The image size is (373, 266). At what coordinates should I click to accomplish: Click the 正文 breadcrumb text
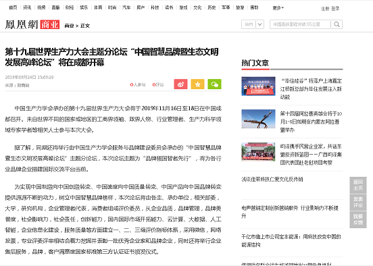click(85, 26)
